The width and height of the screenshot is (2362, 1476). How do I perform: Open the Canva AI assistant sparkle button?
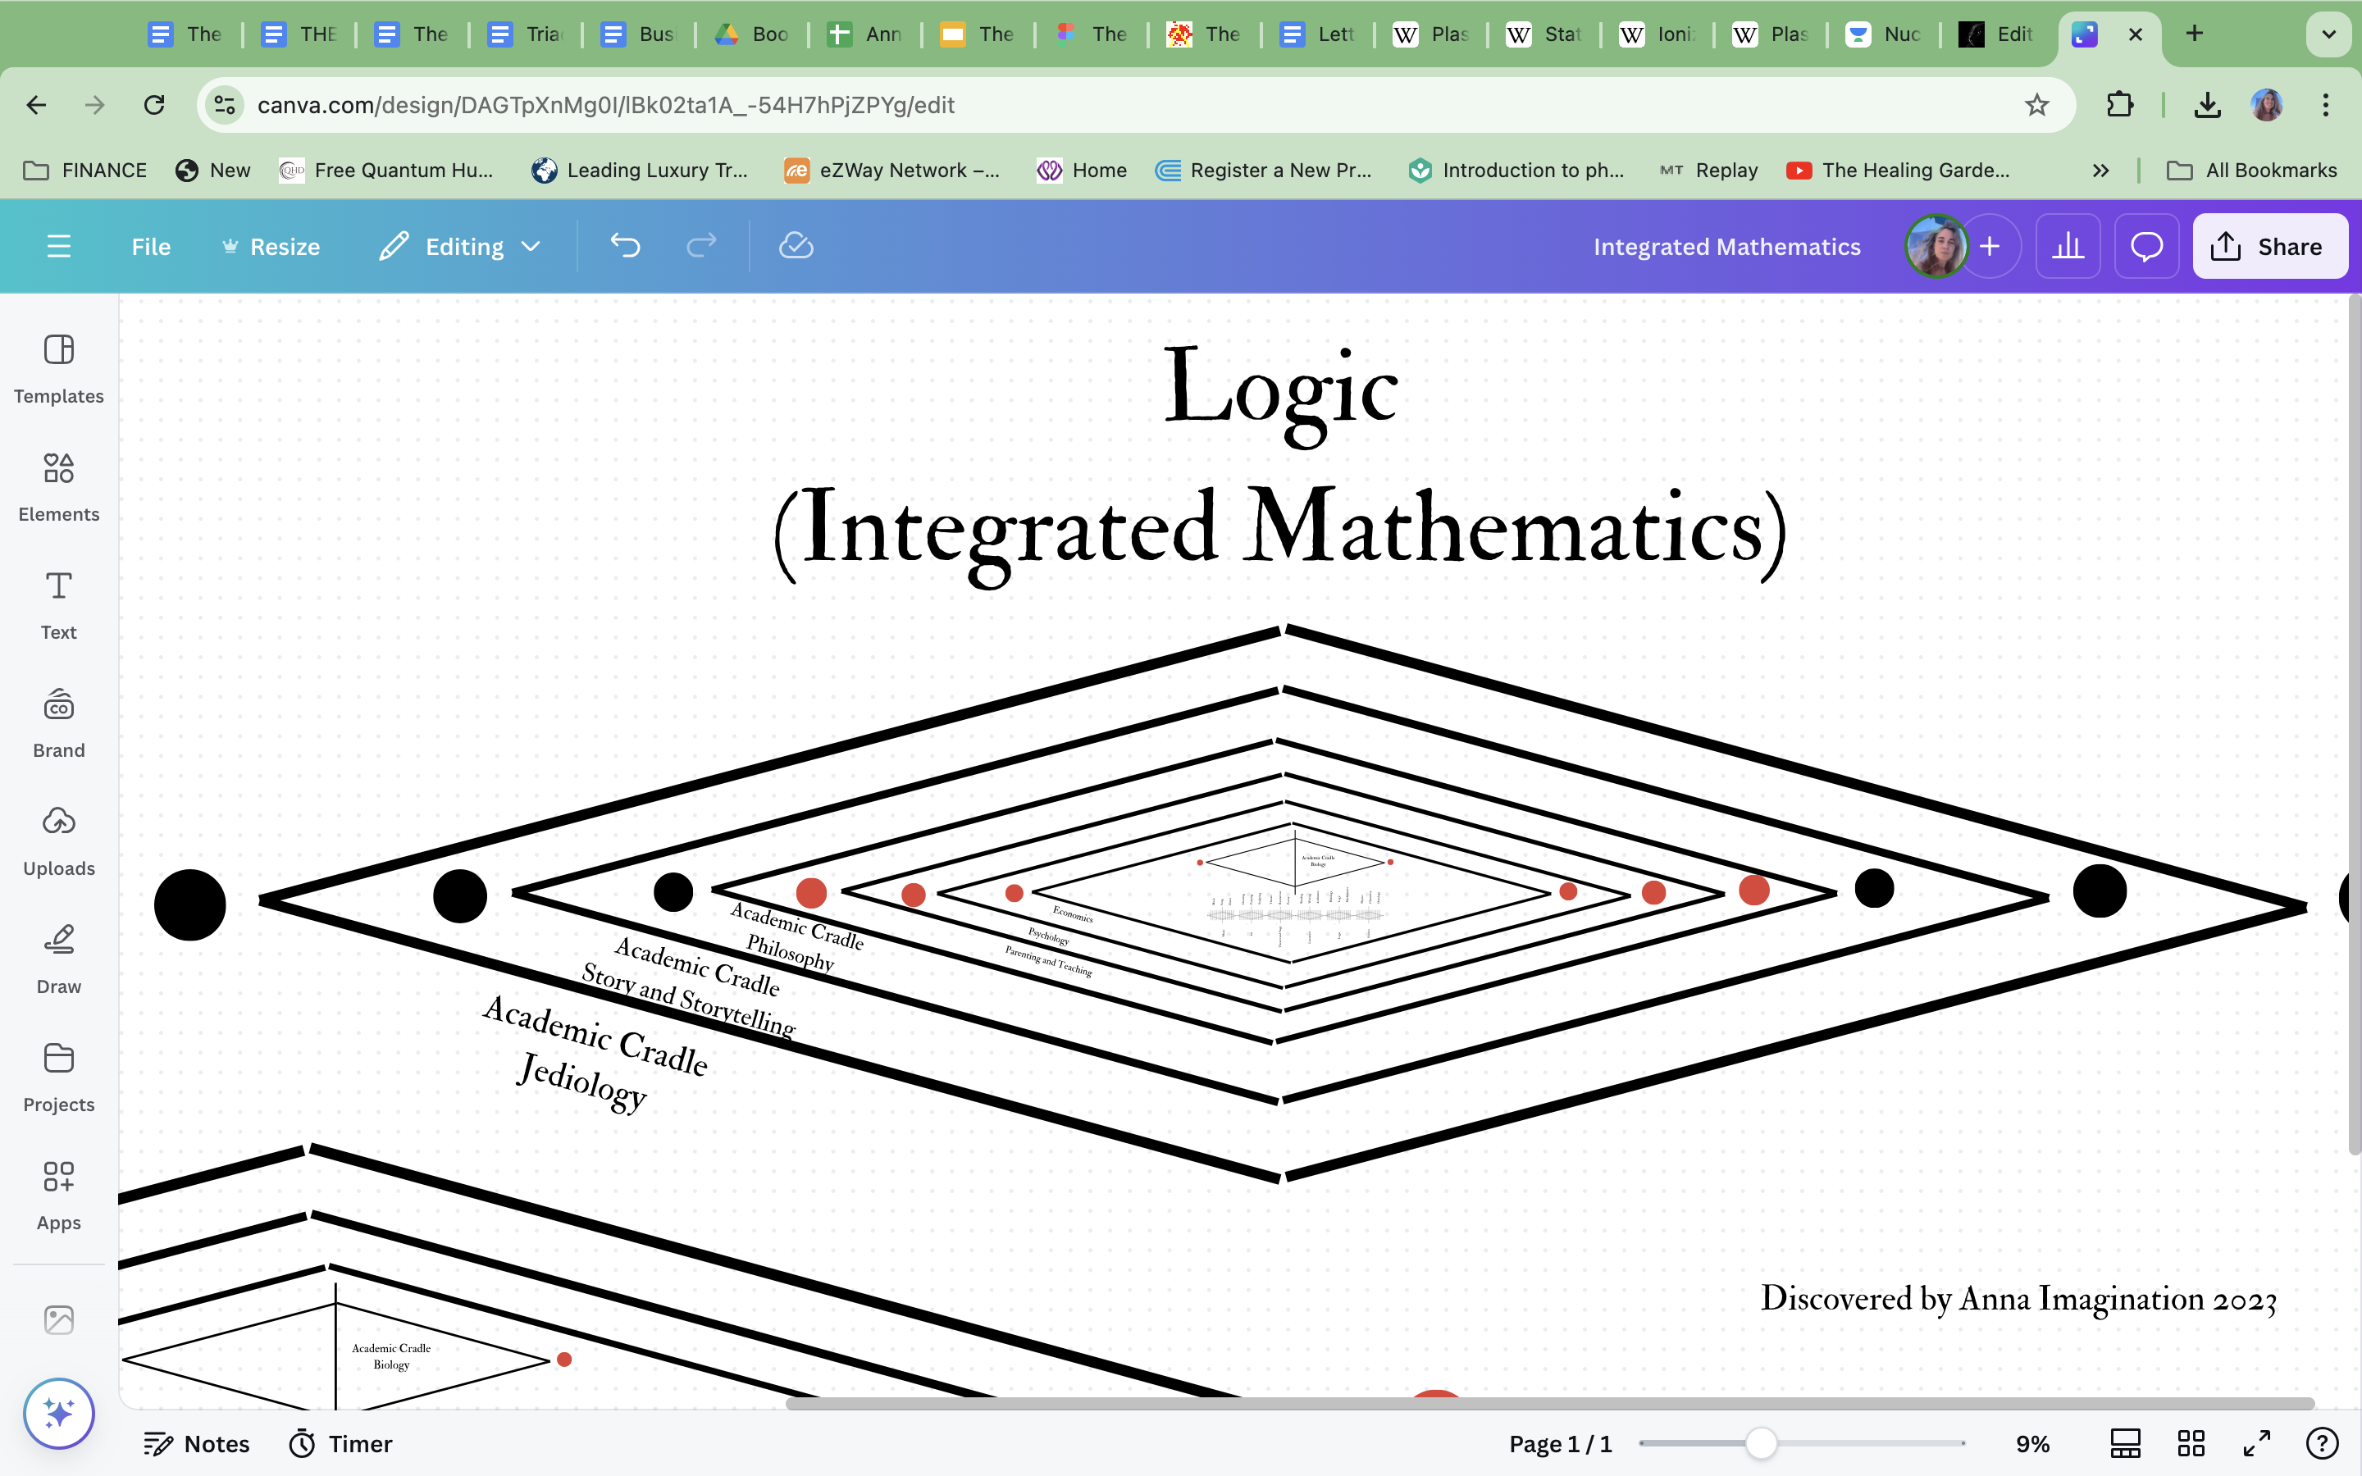point(58,1413)
